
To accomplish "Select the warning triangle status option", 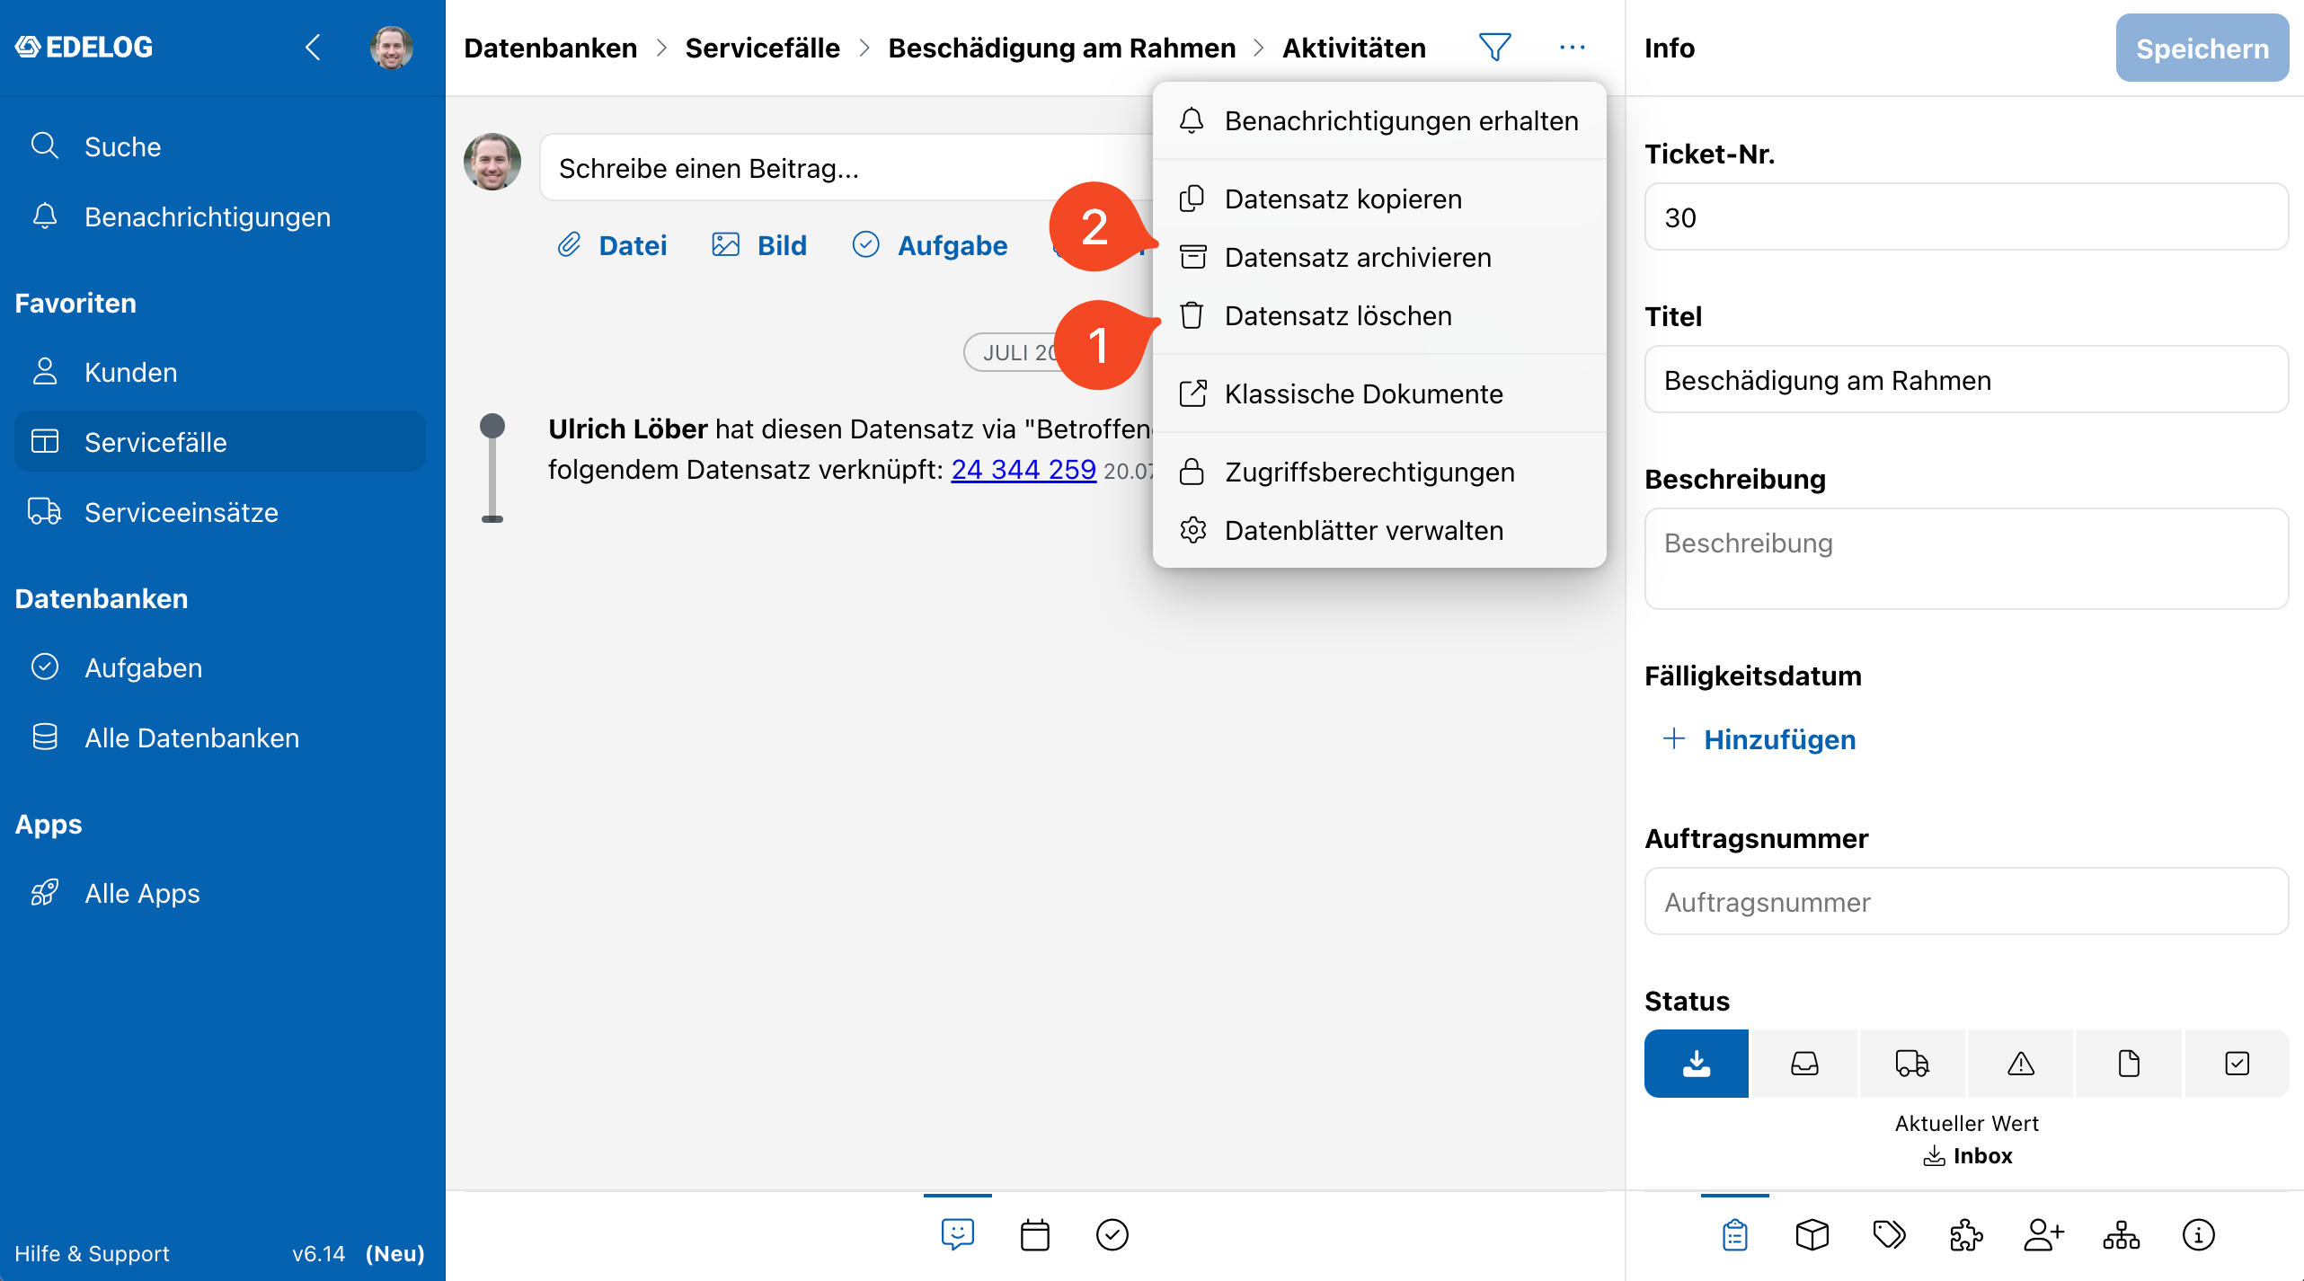I will click(x=2021, y=1064).
